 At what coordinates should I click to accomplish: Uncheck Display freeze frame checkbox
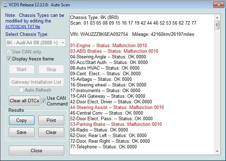pos(9,59)
